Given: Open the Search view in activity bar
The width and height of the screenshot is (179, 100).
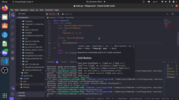Looking at the screenshot, I should (x=13, y=21).
